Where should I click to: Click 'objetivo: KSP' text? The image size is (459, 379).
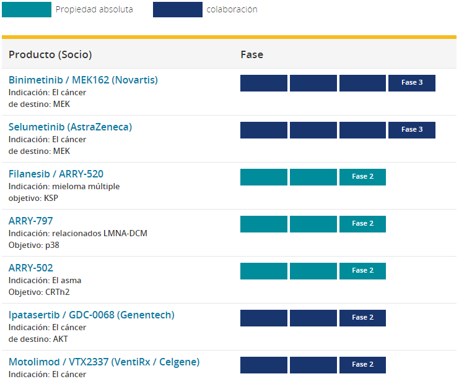[x=33, y=198]
